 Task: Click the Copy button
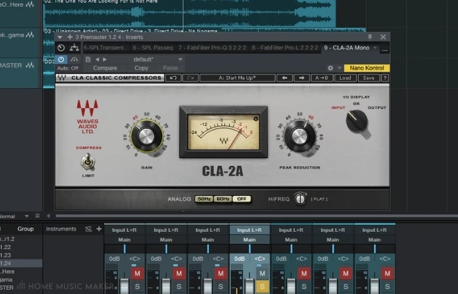pyautogui.click(x=141, y=68)
